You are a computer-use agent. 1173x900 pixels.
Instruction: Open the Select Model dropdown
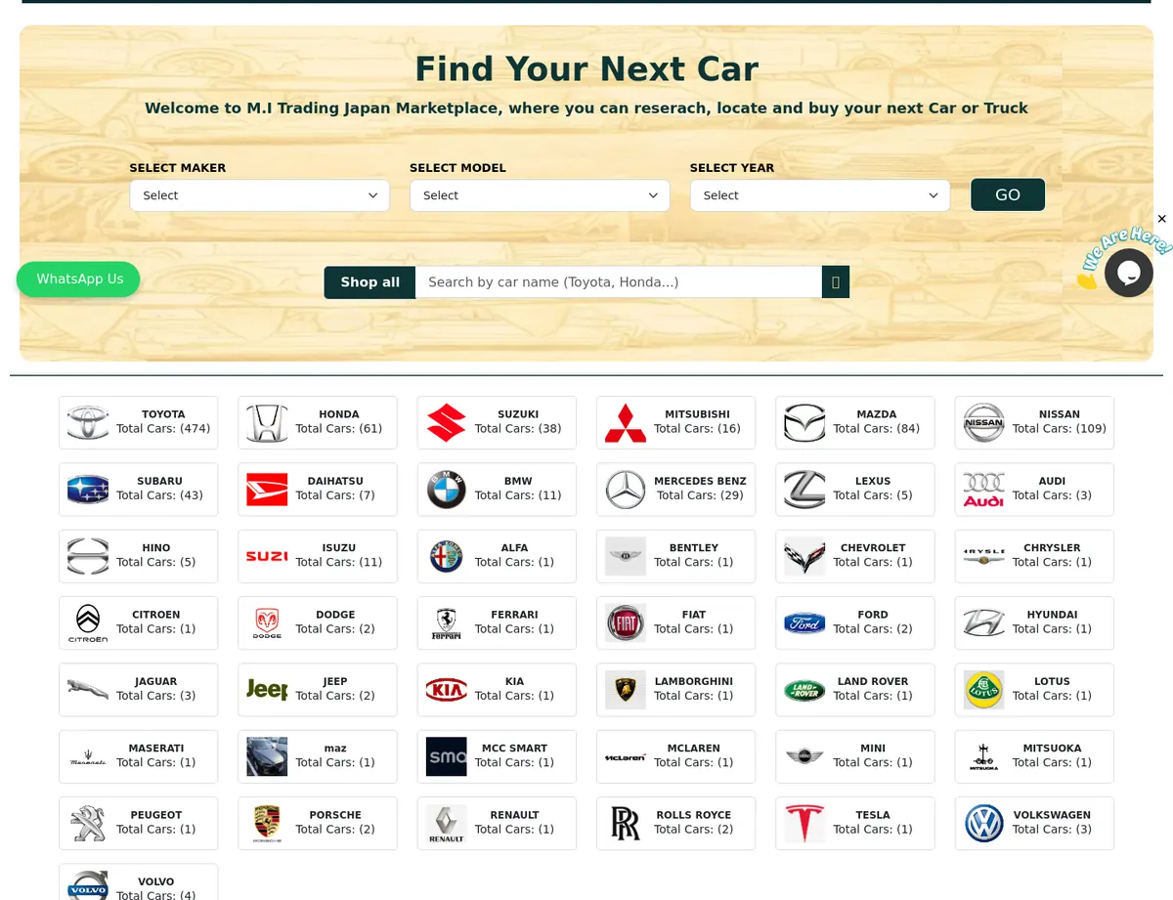[x=540, y=195]
